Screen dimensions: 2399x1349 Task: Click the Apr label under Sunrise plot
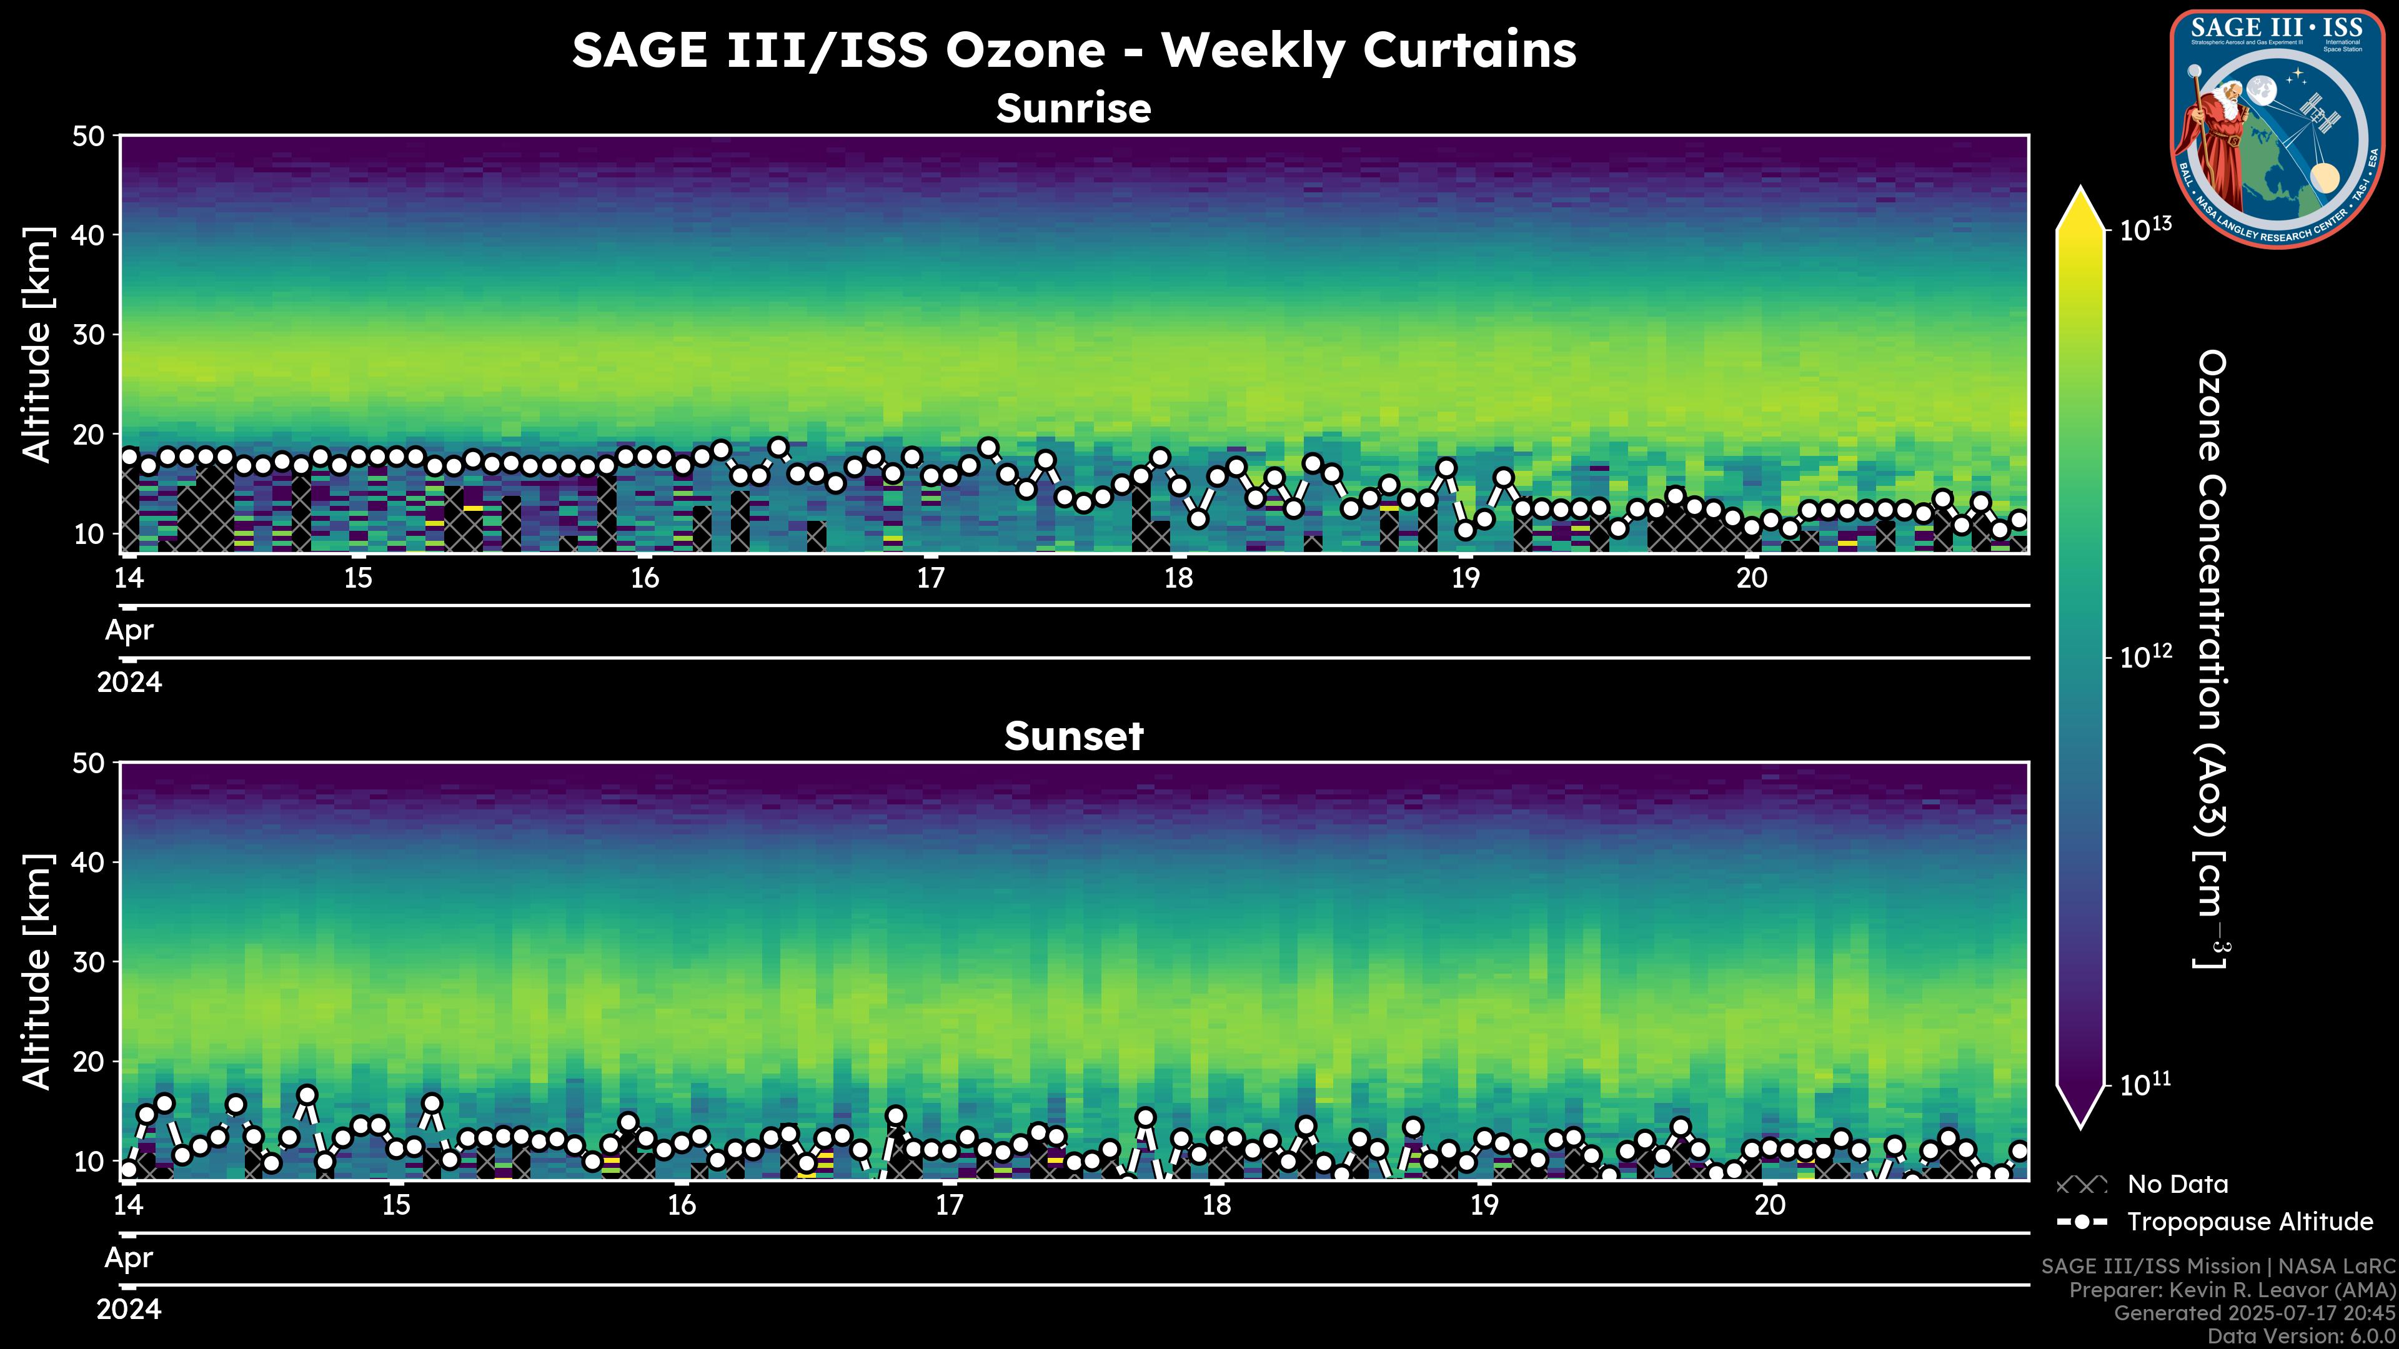(x=129, y=630)
